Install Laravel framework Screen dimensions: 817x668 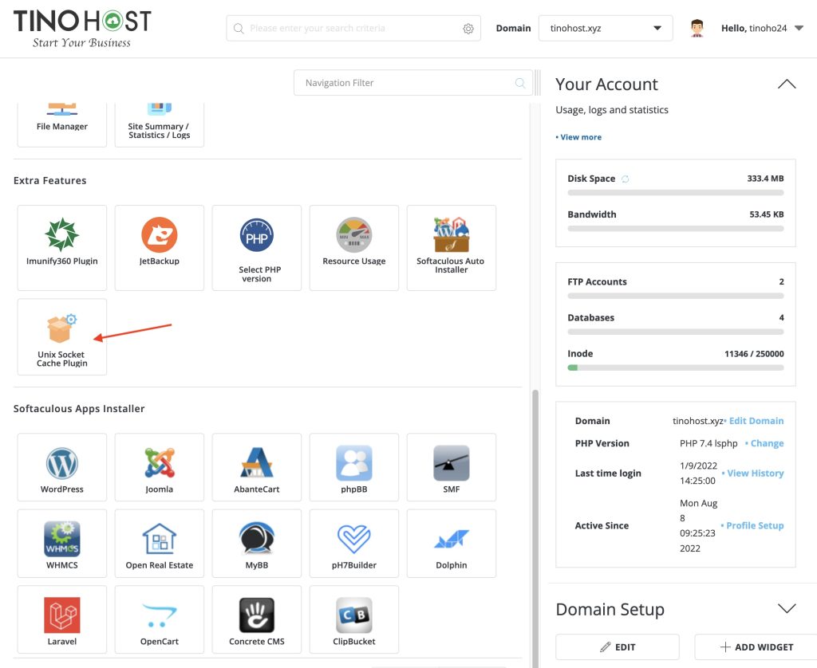(62, 619)
